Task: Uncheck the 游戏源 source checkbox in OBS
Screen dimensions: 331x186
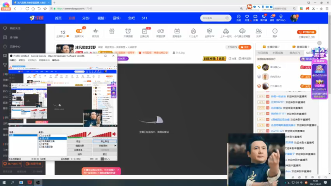Action: coord(41,144)
